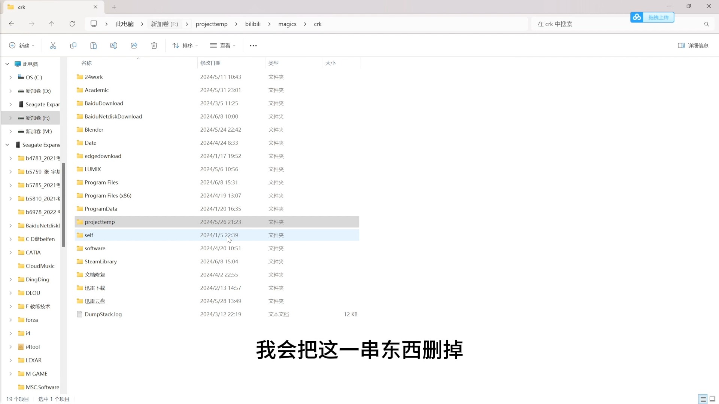The height and width of the screenshot is (404, 719).
Task: Toggle the 详细信息 details pane
Action: pyautogui.click(x=693, y=45)
